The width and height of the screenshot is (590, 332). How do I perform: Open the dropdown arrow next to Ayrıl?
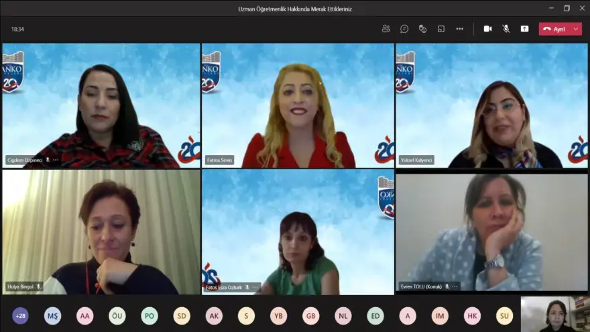coord(575,29)
